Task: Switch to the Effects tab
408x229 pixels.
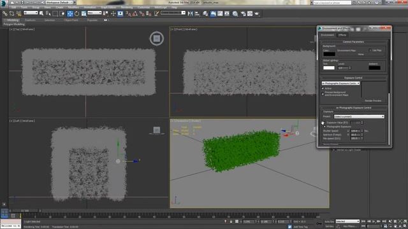Action: tap(342, 35)
